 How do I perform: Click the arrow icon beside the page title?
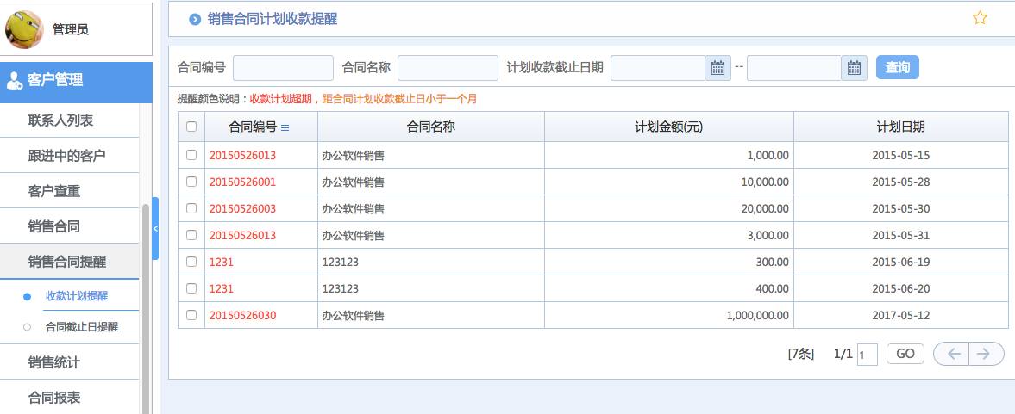click(195, 19)
